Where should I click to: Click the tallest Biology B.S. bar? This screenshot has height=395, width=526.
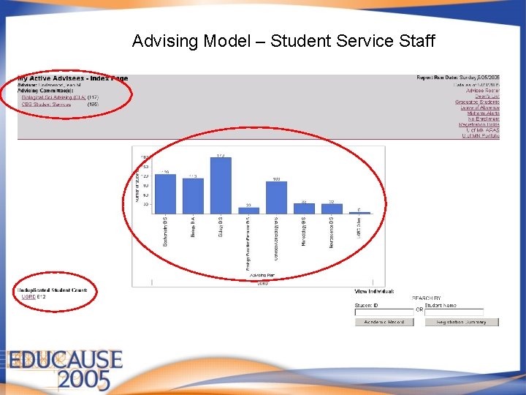(221, 185)
